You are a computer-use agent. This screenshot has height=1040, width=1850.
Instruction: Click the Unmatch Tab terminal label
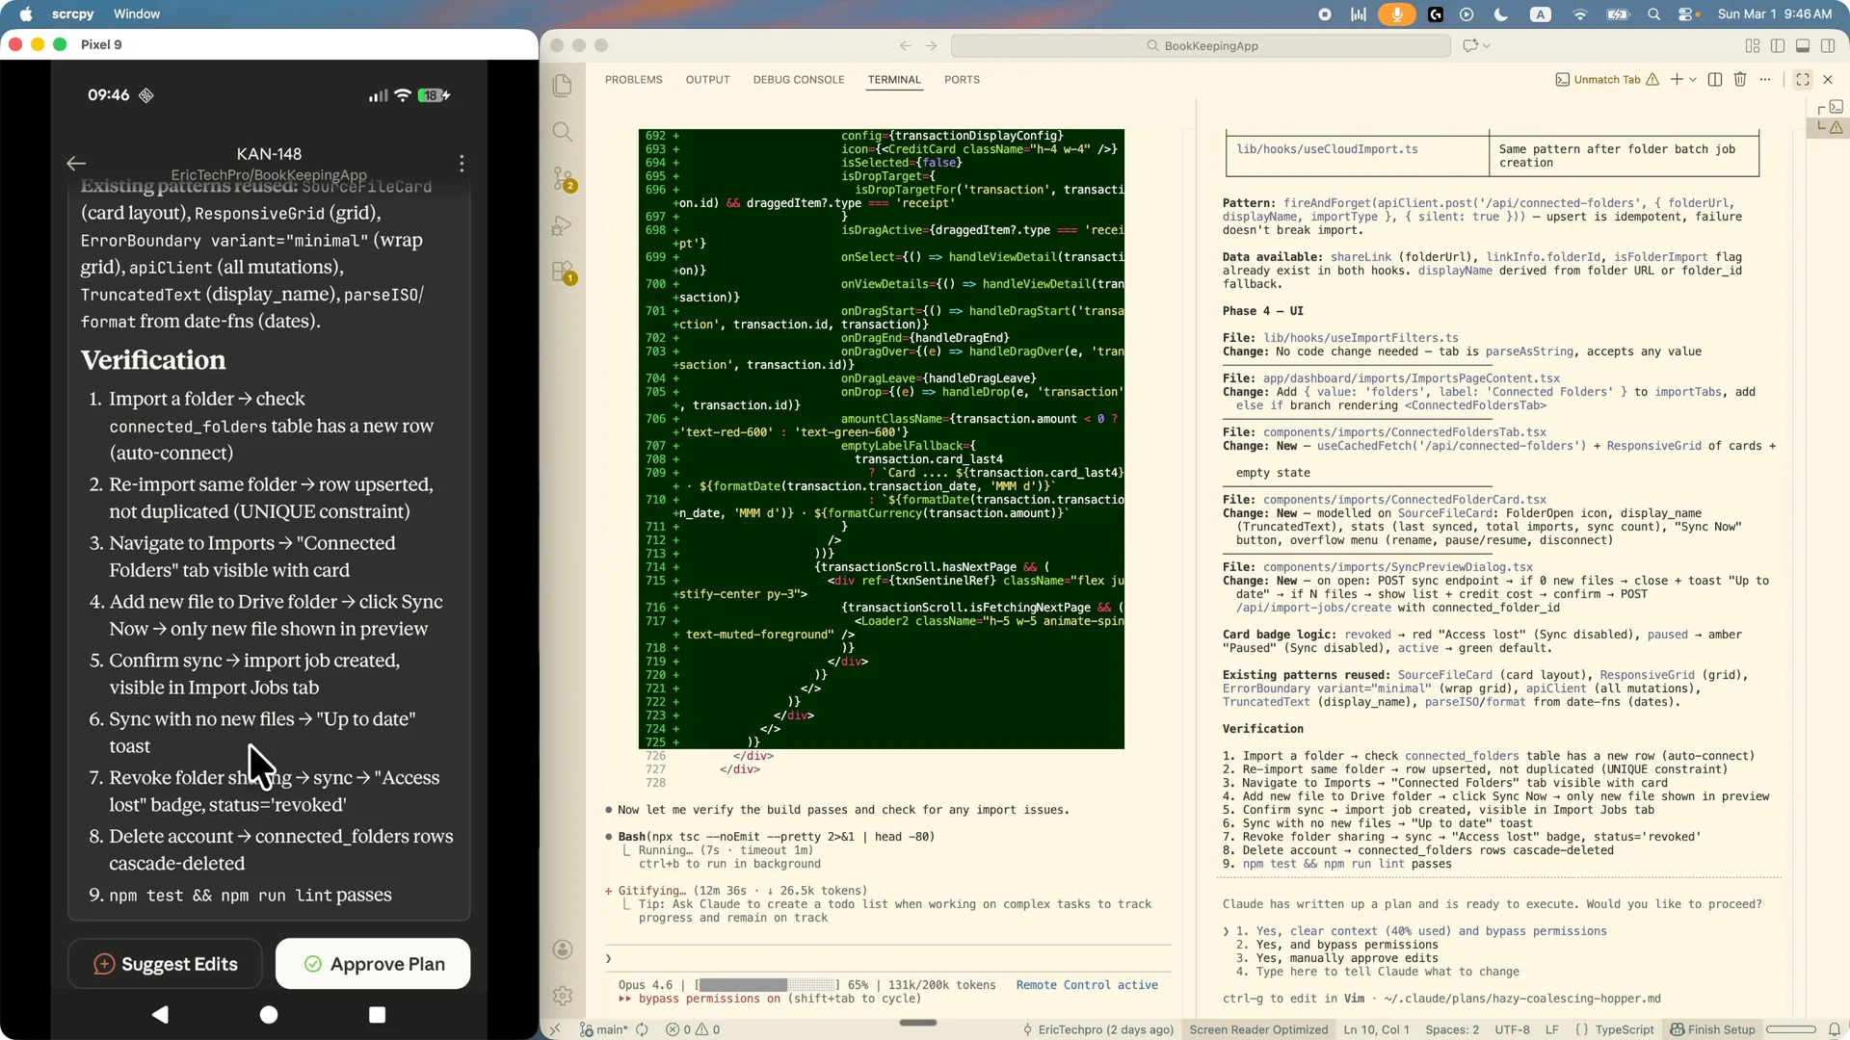click(1607, 79)
